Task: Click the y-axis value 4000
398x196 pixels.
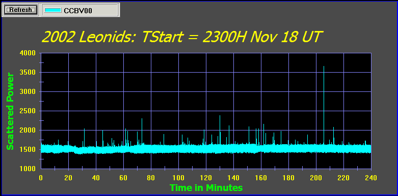Action: coord(28,53)
